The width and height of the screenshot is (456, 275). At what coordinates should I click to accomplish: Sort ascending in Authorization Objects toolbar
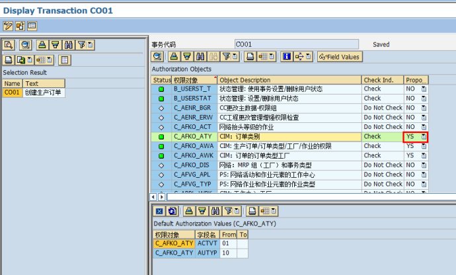[x=174, y=56]
